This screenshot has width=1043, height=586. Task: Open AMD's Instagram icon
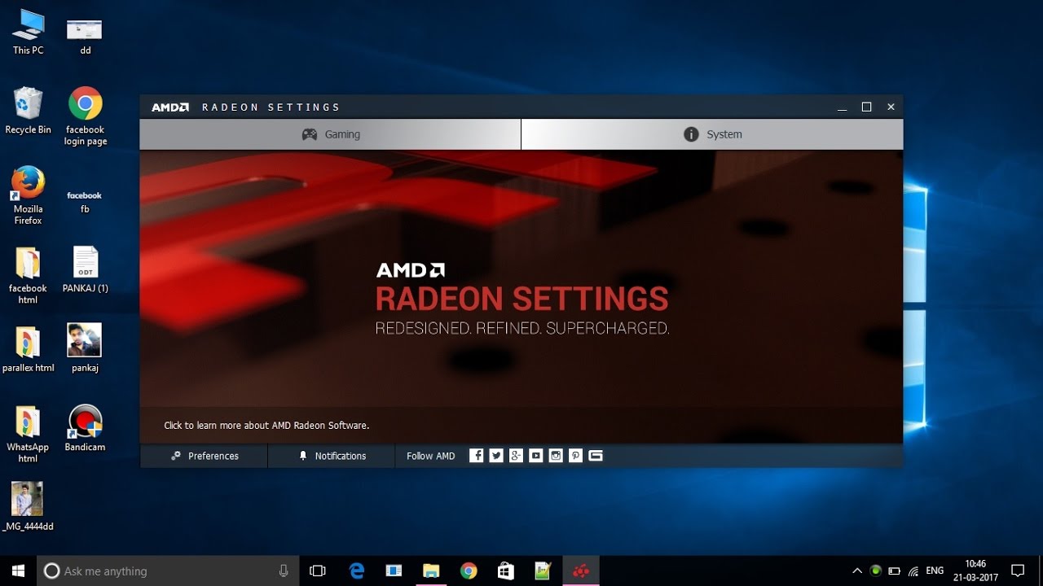556,456
